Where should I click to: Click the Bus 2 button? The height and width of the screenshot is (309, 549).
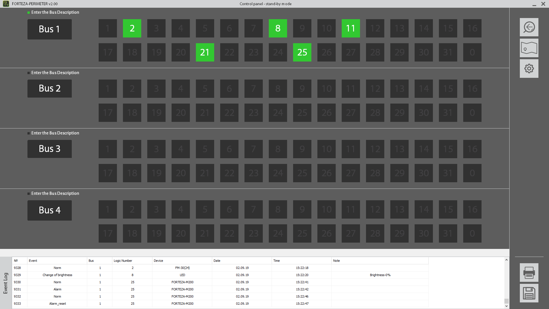tap(49, 88)
